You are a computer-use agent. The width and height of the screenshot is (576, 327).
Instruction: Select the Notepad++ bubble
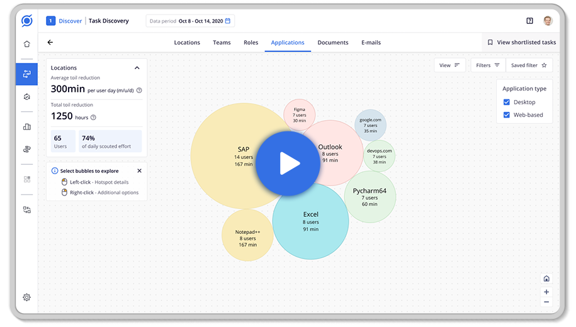(247, 235)
